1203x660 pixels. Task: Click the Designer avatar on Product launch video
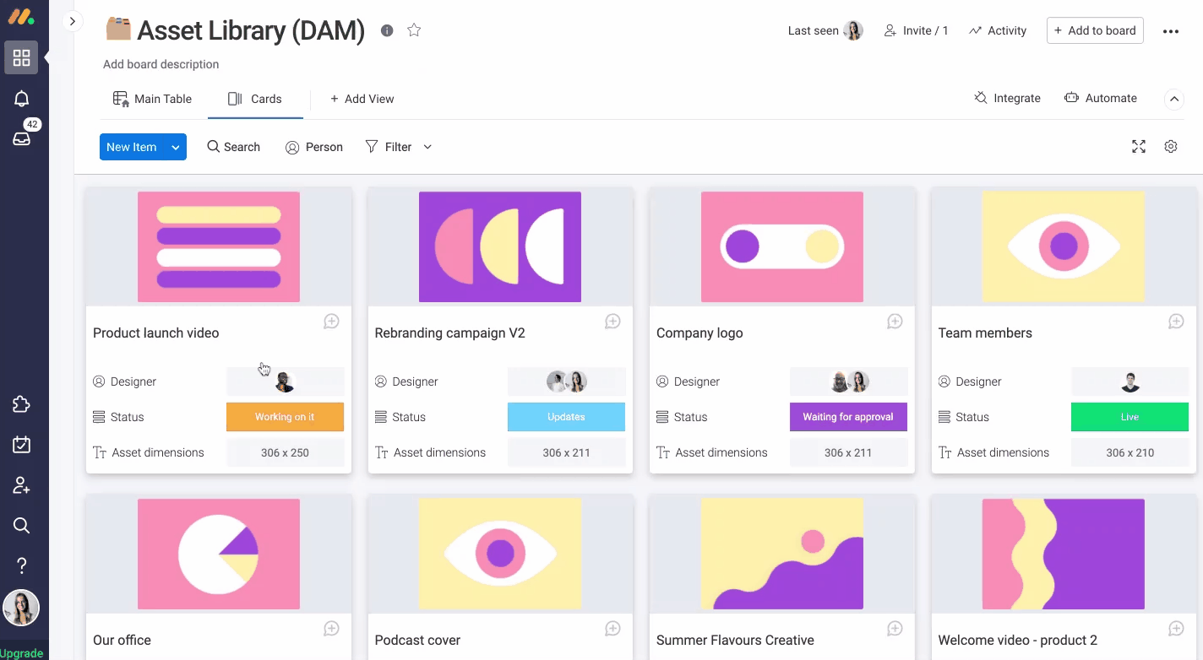pos(285,381)
